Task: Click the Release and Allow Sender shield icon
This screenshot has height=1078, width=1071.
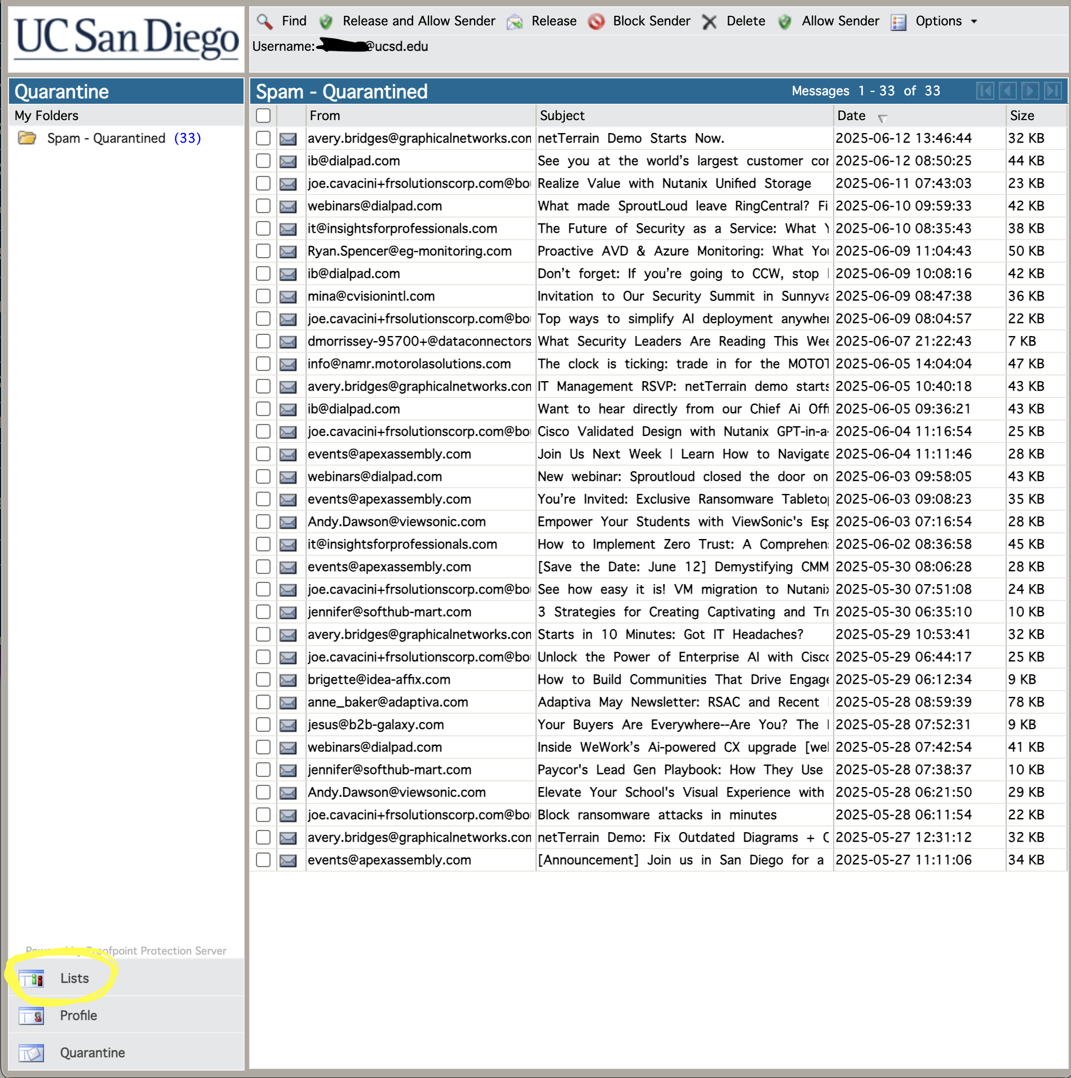Action: 326,21
